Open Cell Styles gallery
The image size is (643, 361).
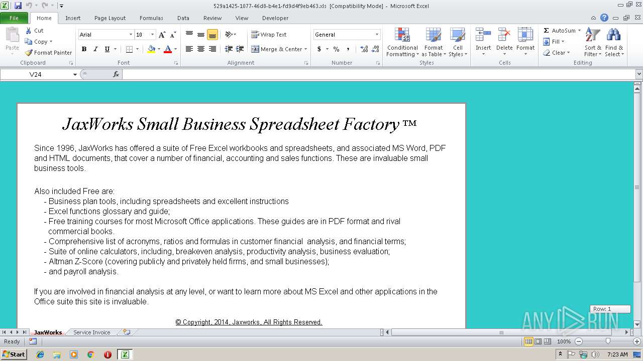pos(458,42)
